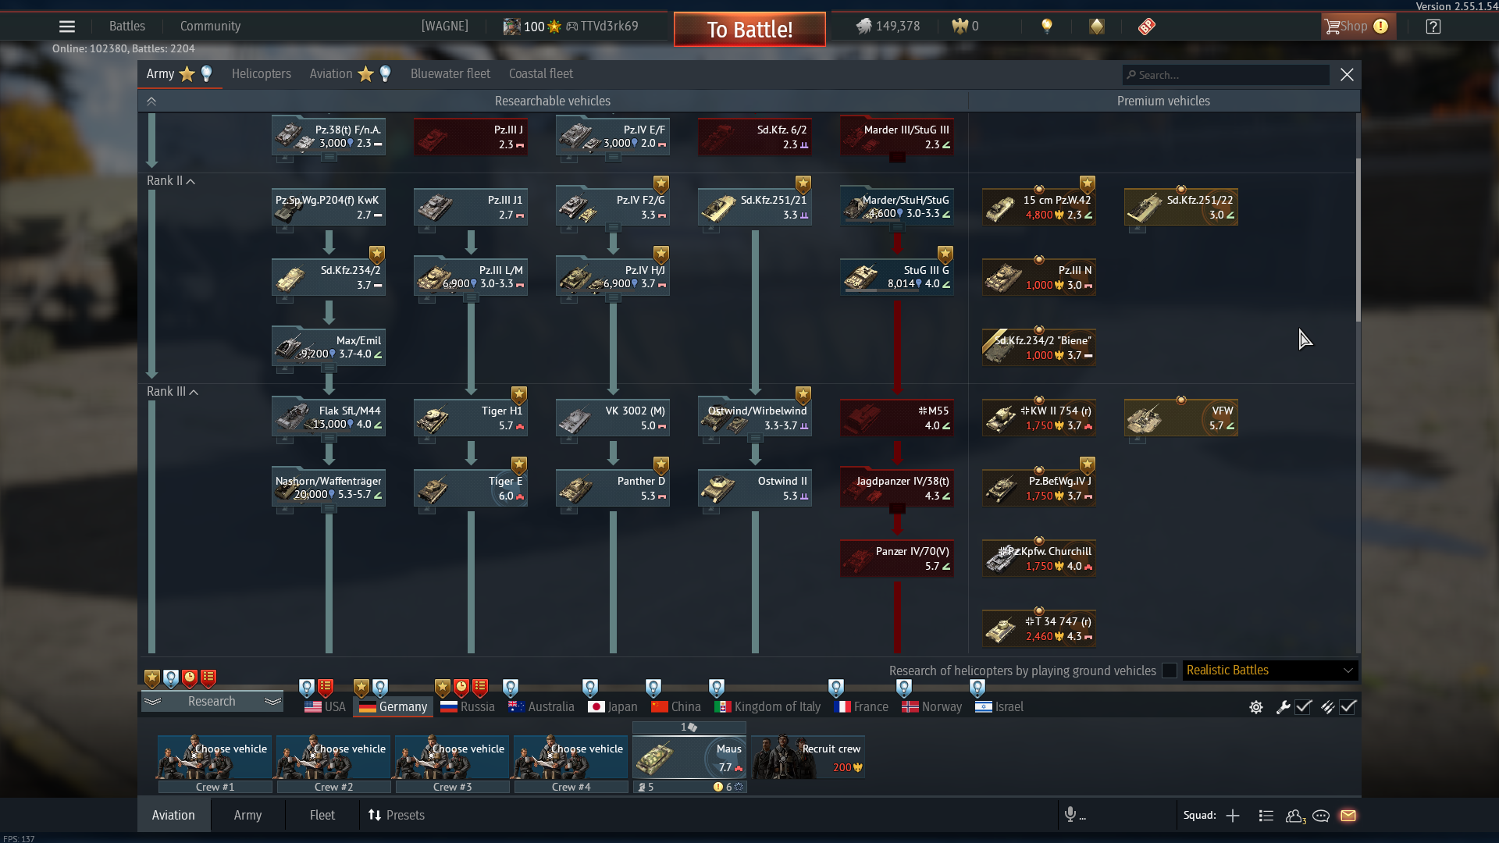Add squad member with plus icon

click(x=1233, y=816)
